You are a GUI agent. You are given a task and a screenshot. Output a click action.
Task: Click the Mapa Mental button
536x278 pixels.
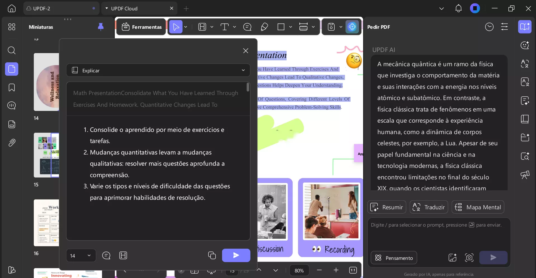point(478,207)
